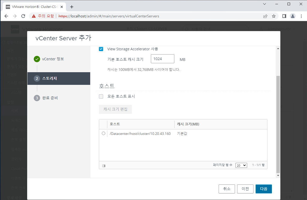
Task: Click the vCenter 정보 completed checkmark icon
Action: coord(37,59)
